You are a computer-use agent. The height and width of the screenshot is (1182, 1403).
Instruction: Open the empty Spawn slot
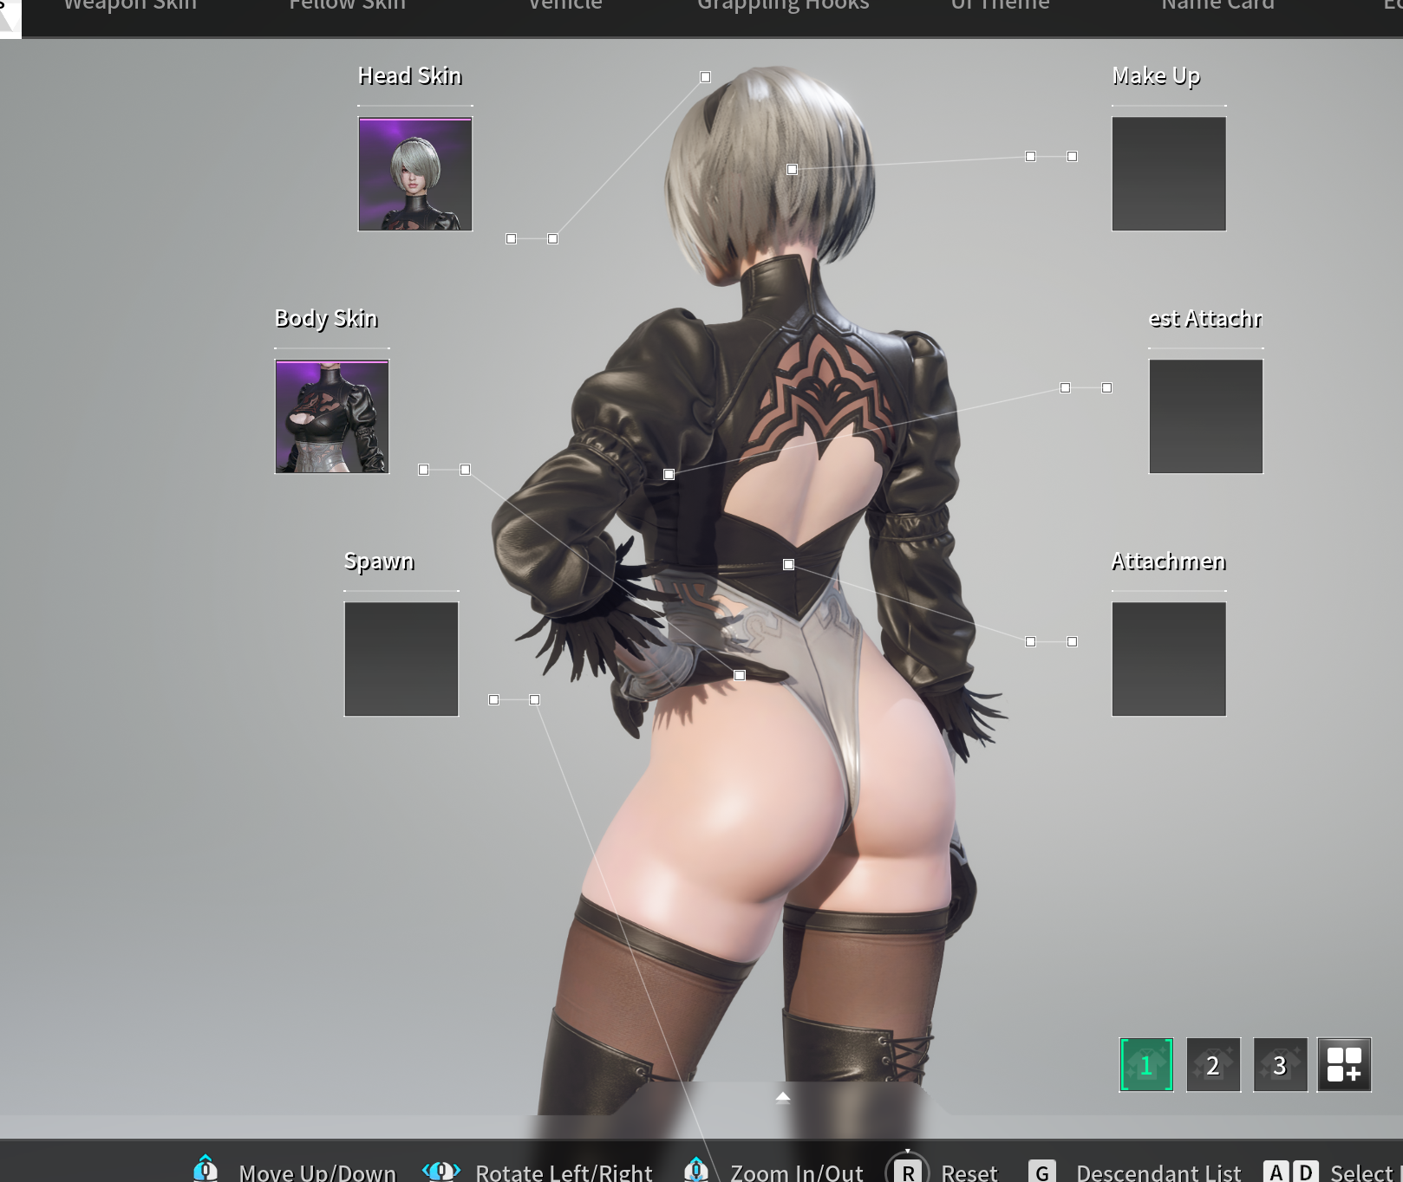coord(401,659)
